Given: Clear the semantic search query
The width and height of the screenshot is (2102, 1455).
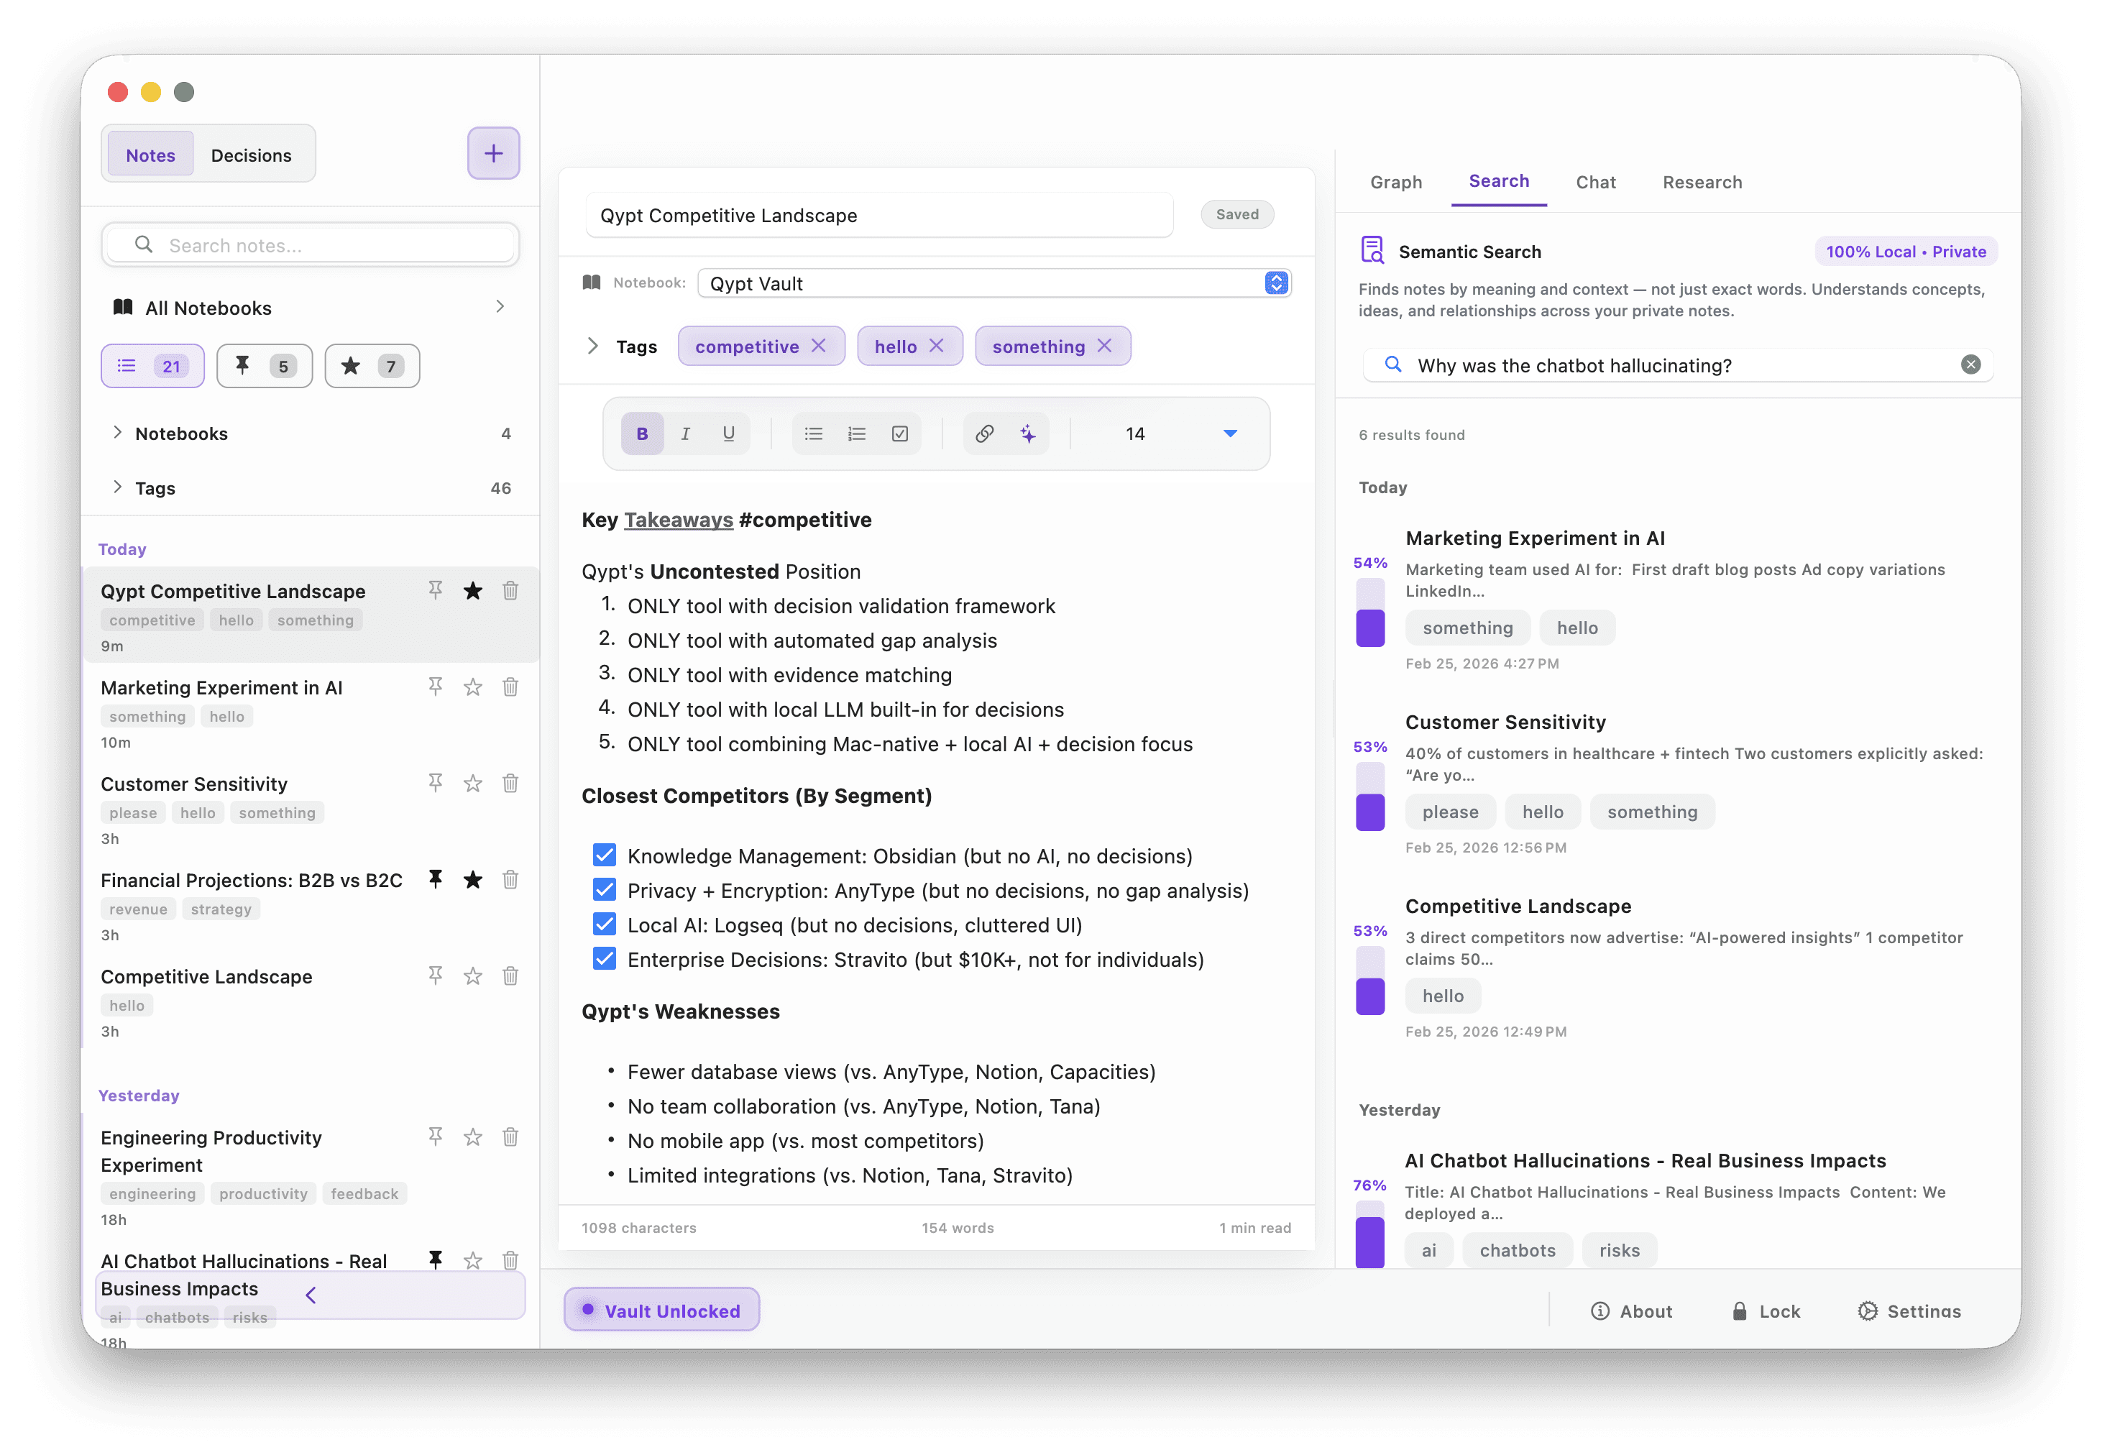Looking at the screenshot, I should coord(1970,364).
